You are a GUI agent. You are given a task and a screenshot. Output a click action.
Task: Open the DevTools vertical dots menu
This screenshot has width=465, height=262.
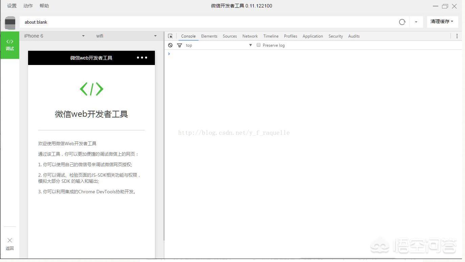457,36
